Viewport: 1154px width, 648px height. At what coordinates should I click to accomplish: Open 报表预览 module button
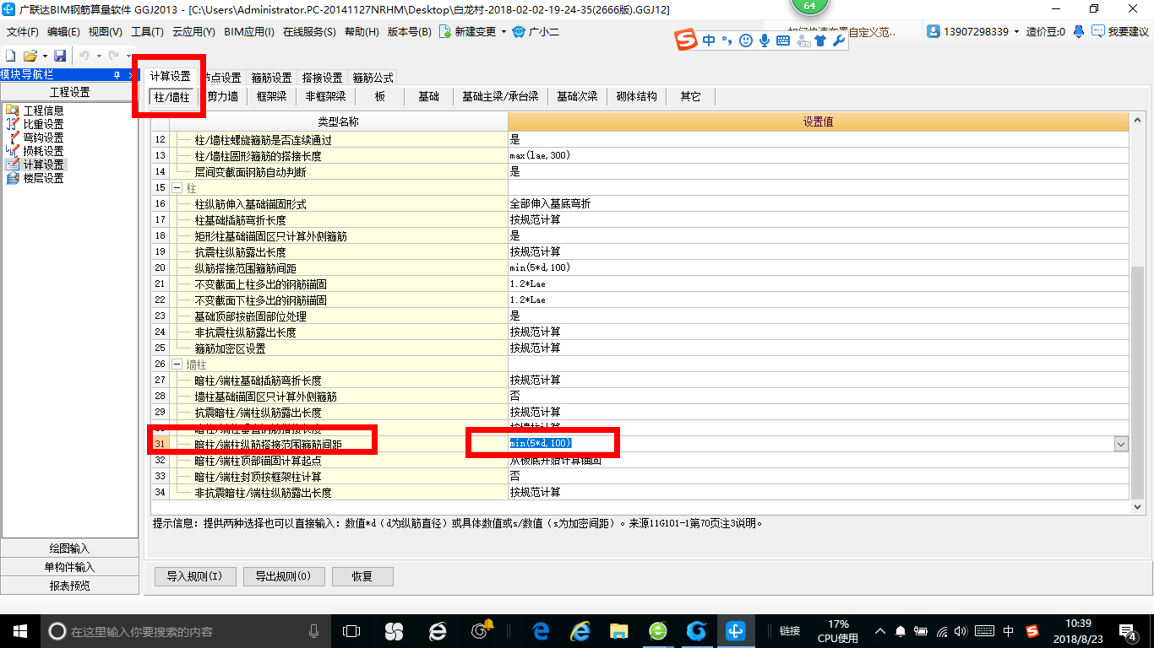(70, 586)
